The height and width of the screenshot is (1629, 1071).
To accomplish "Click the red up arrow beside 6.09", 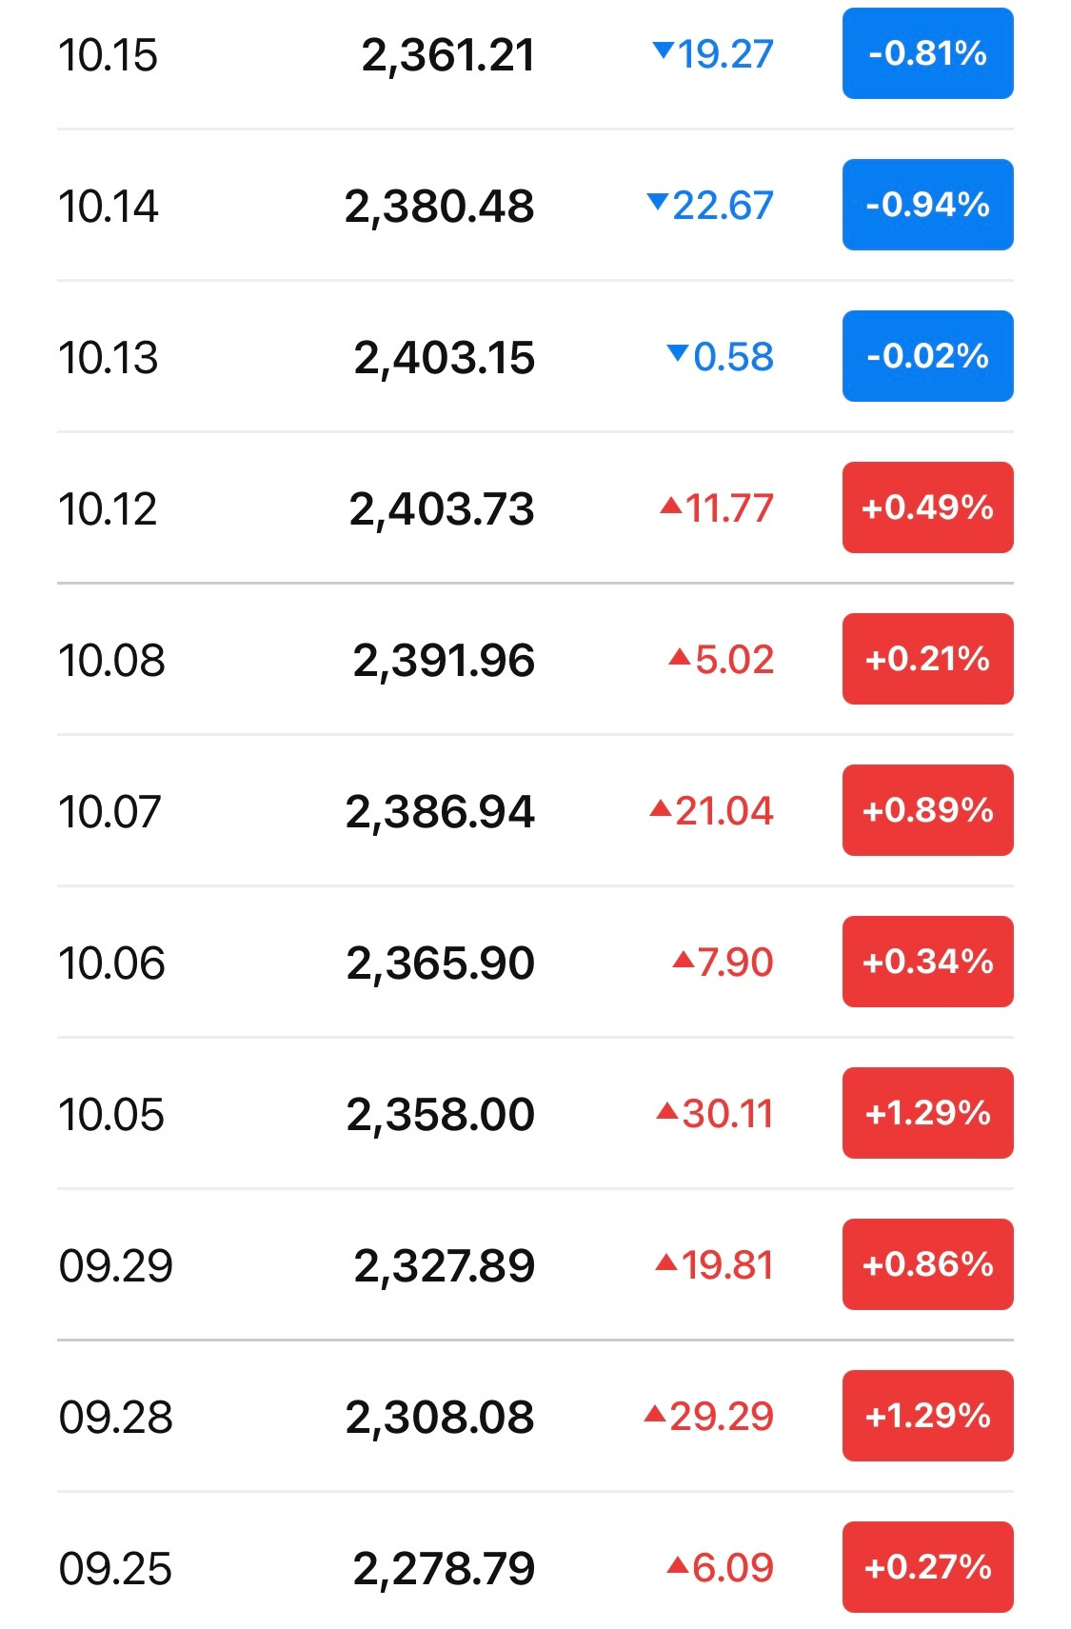I will click(678, 1565).
